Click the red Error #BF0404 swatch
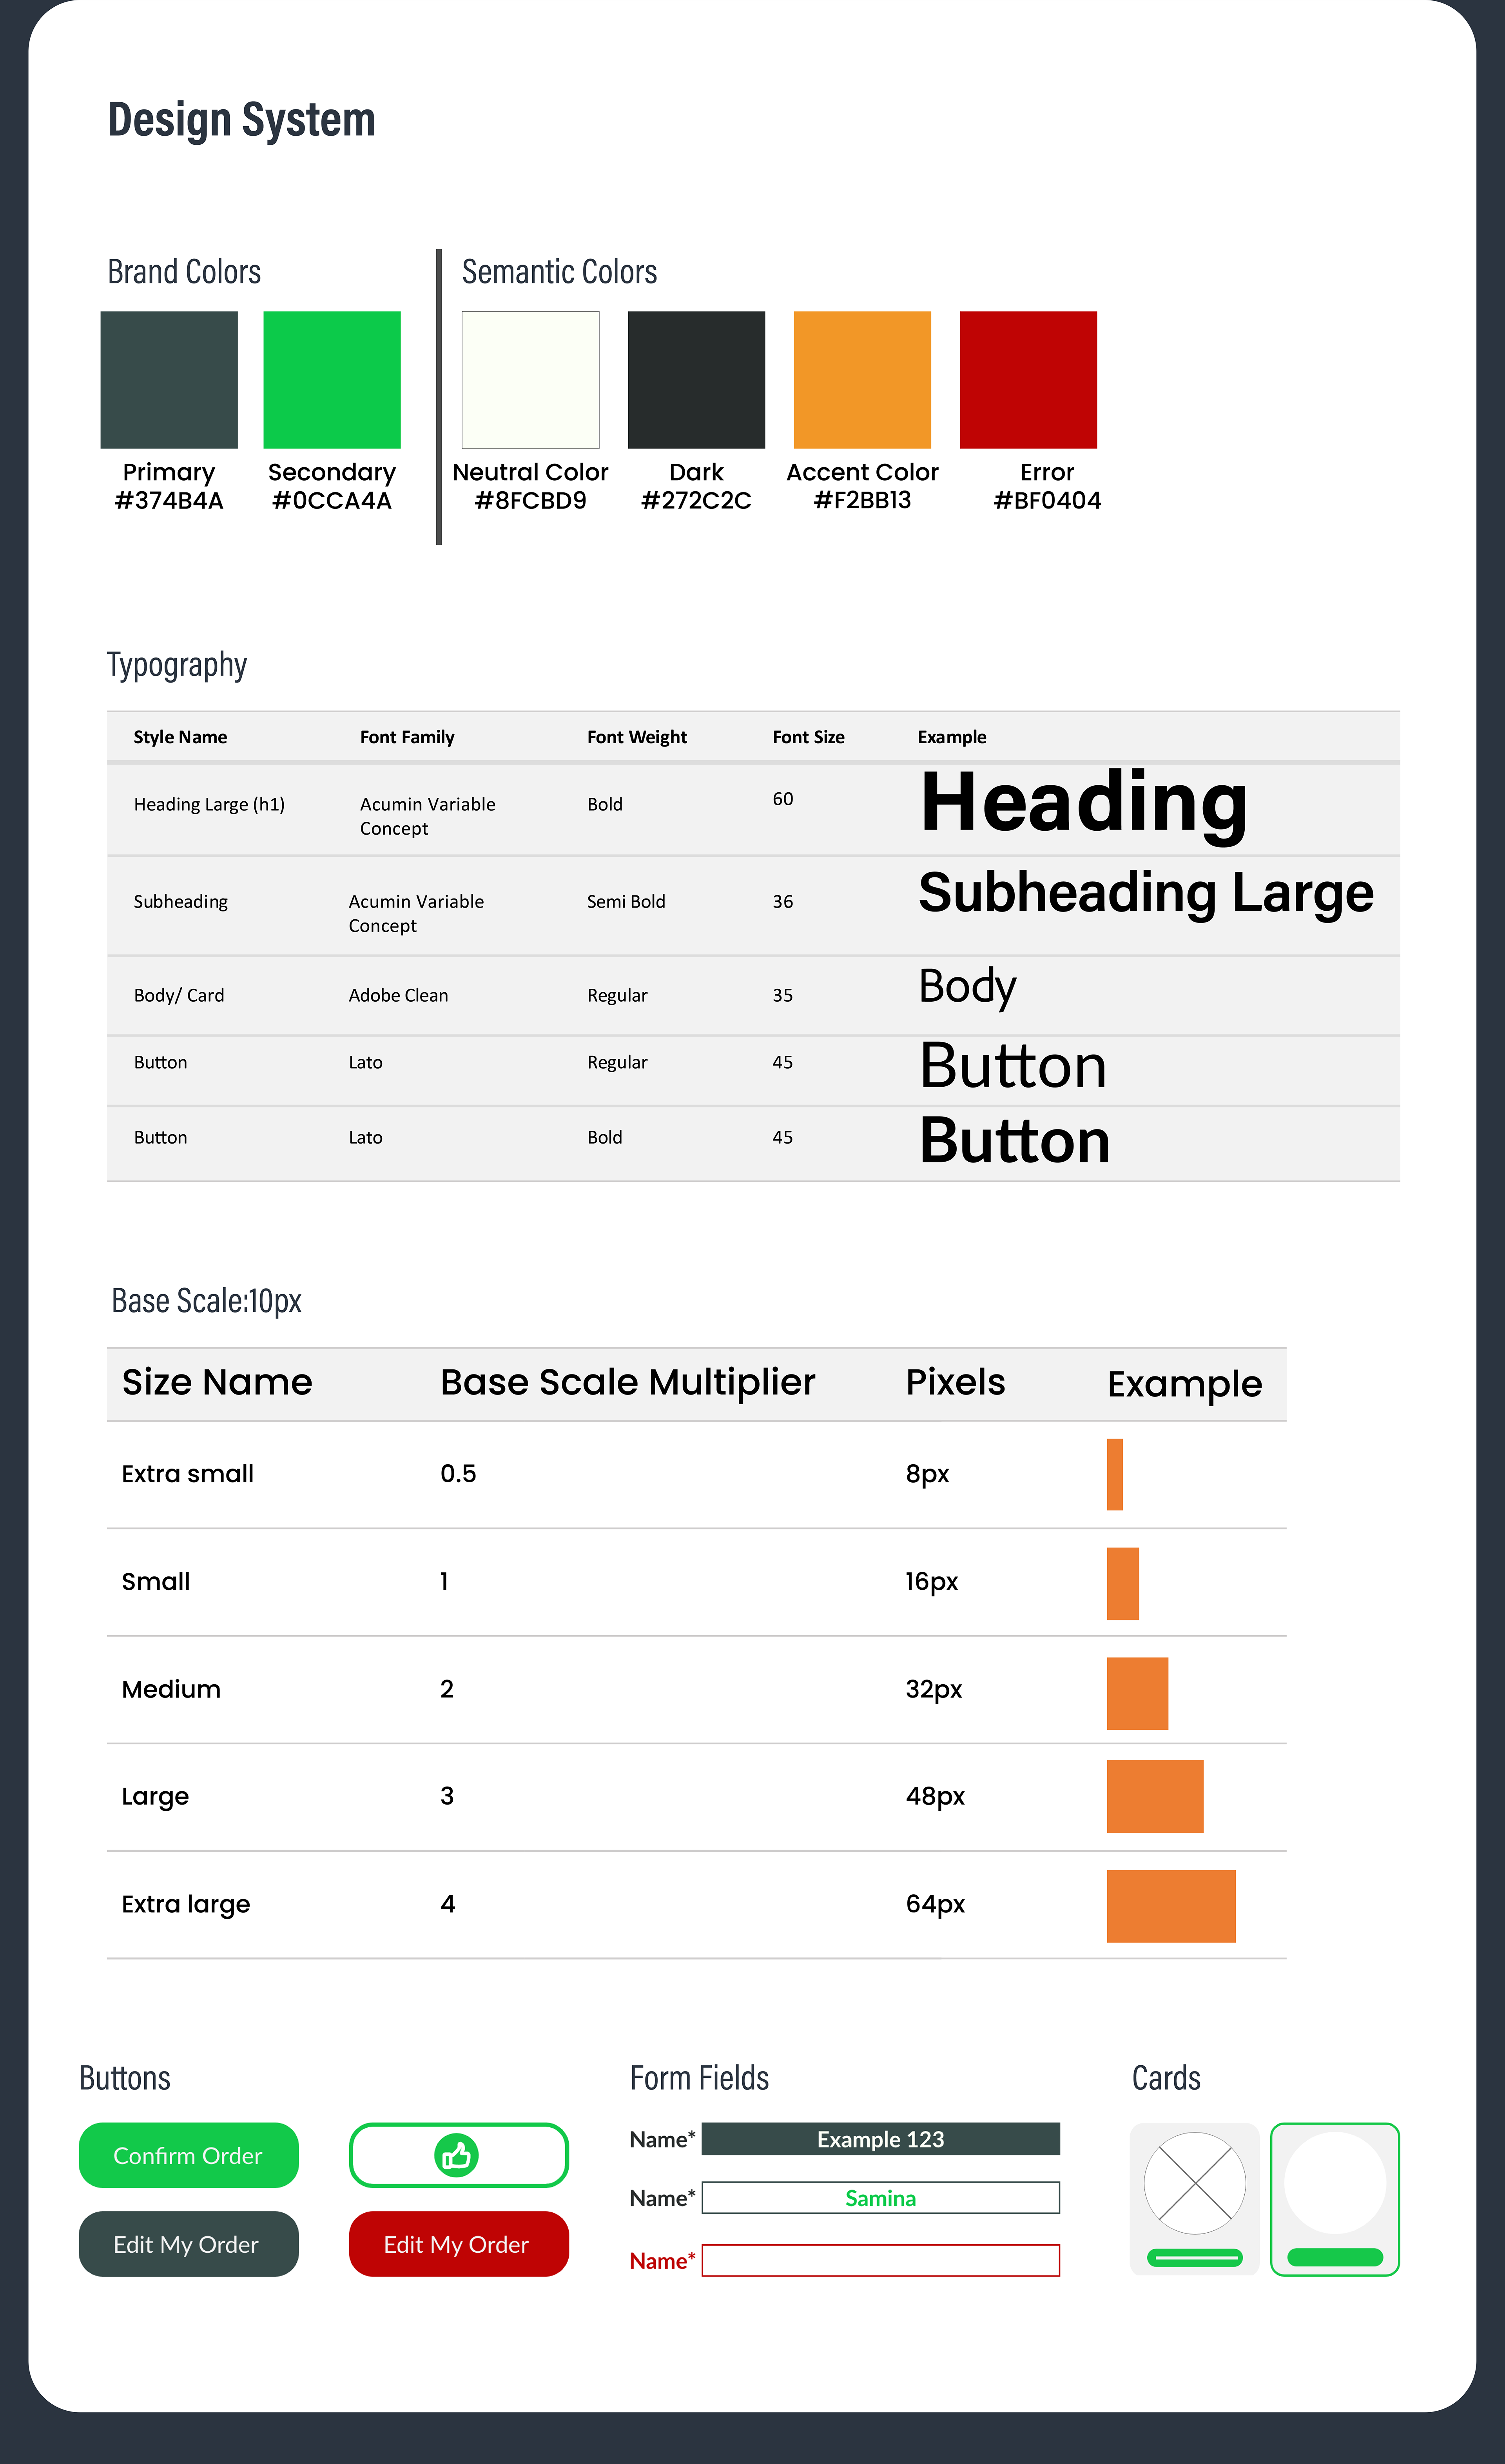This screenshot has width=1505, height=2464. (1028, 380)
